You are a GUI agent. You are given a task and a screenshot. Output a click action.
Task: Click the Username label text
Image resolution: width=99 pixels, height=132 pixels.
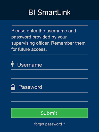pos(30,65)
